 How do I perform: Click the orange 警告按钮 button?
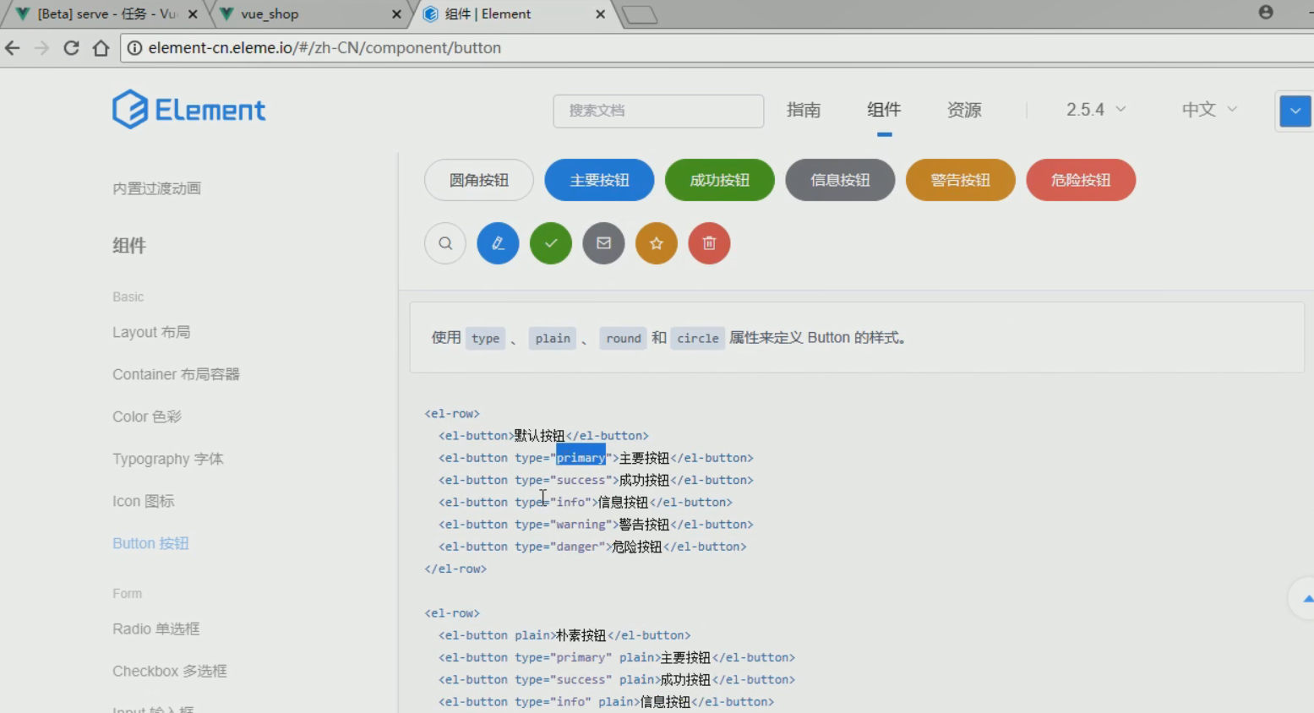point(961,180)
